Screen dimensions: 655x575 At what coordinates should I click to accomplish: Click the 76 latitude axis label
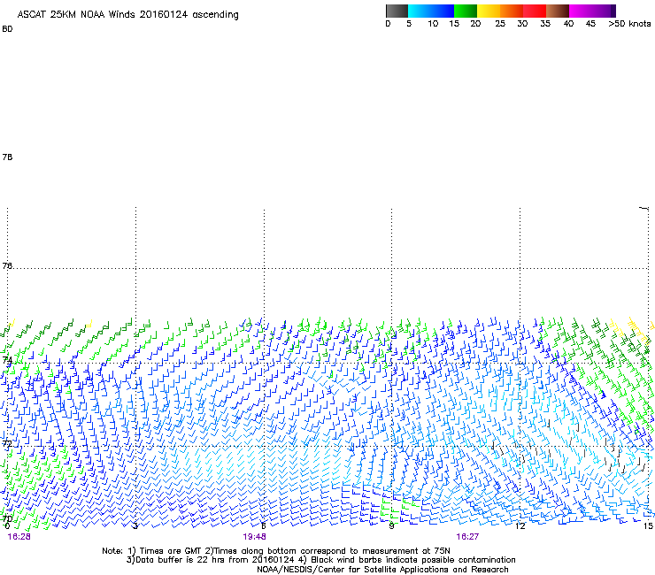click(7, 265)
